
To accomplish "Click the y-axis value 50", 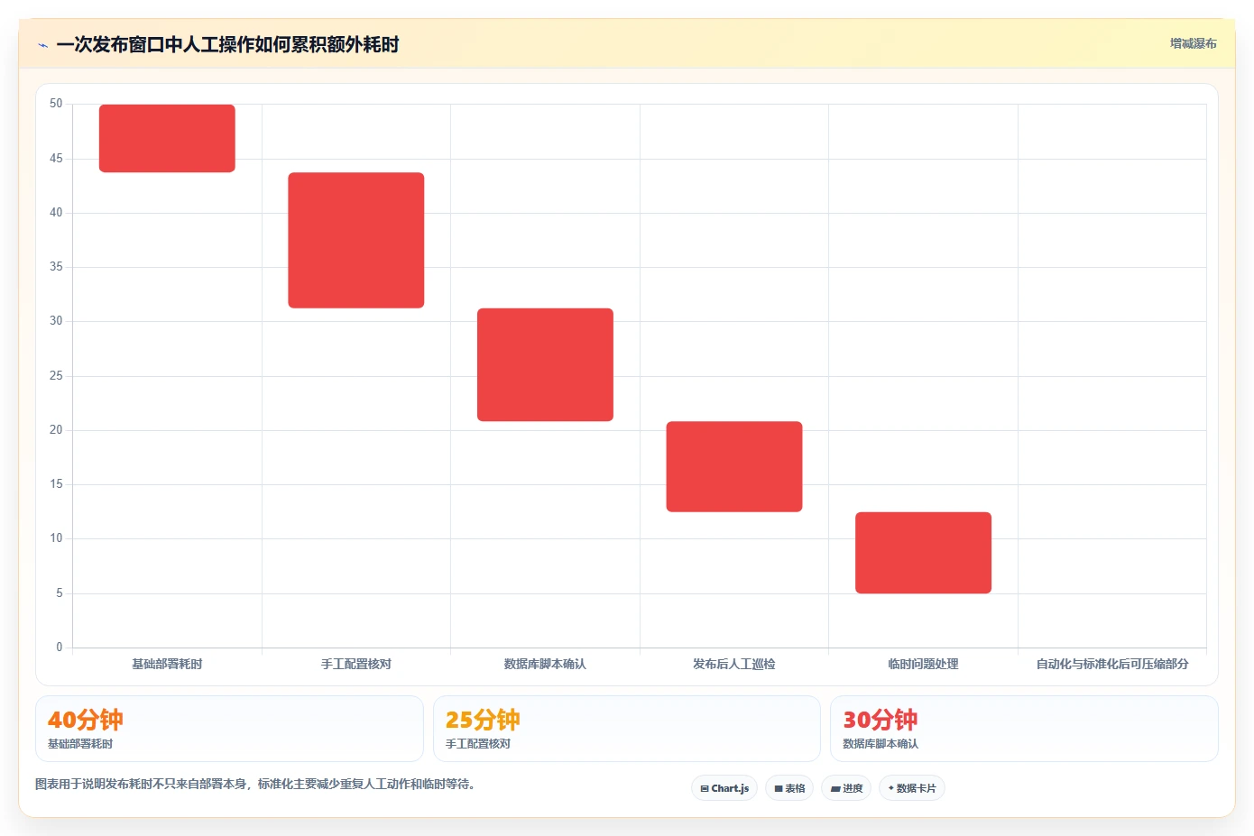I will (56, 104).
